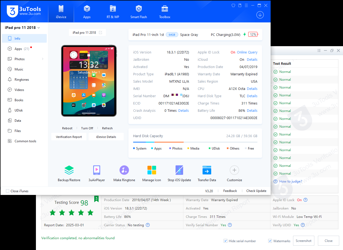Click the 12% battery indicator
Screen dimensions: 343x250
pyautogui.click(x=253, y=35)
